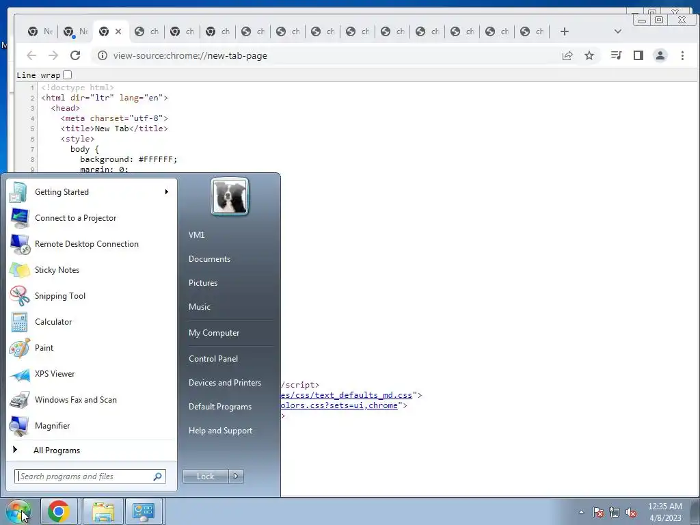The width and height of the screenshot is (700, 525).
Task: Click the user account dog picture
Action: point(230,196)
